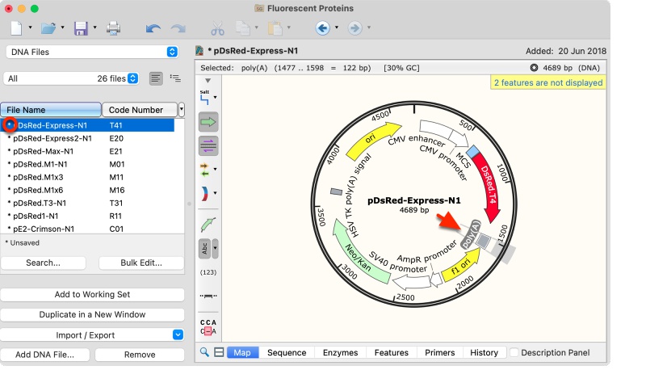
Task: Select the pDsRed-Max-N1 file row
Action: 87,151
